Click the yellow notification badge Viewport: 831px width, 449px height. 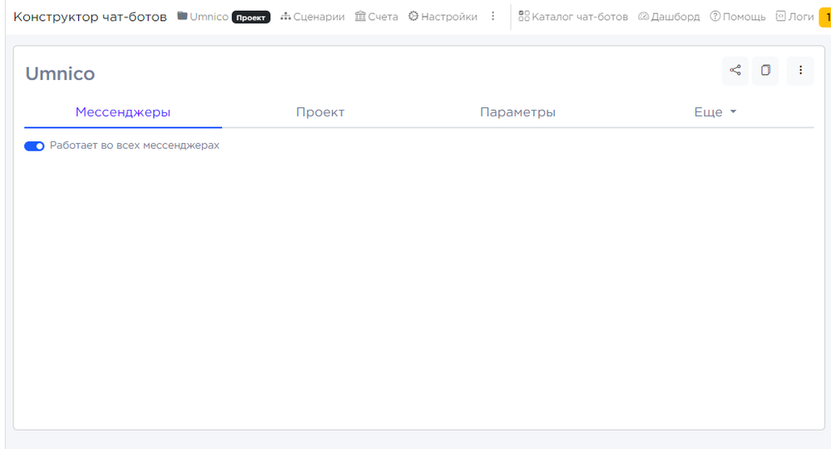(826, 17)
